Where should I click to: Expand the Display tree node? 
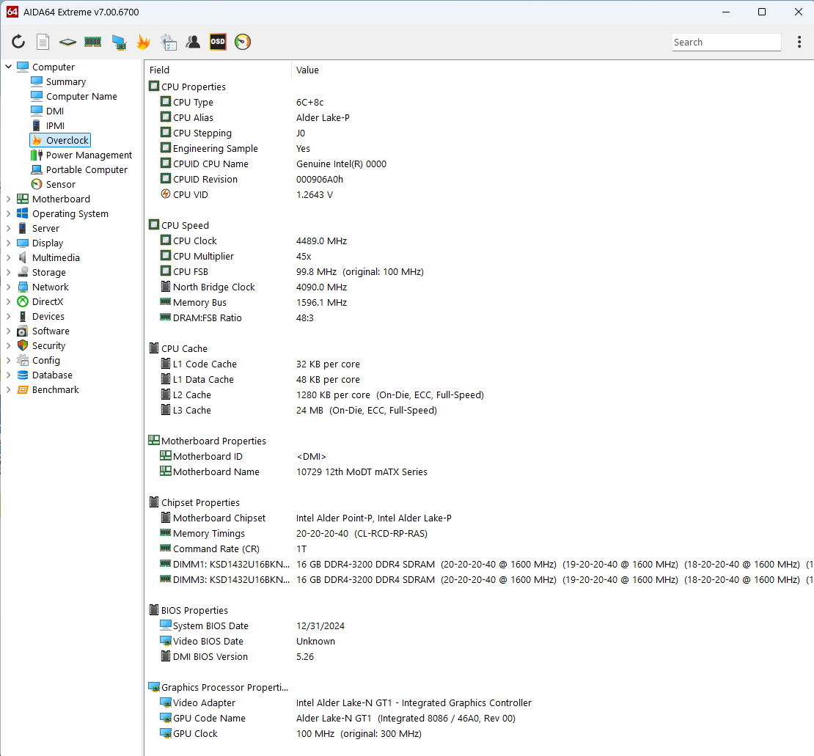[x=8, y=243]
